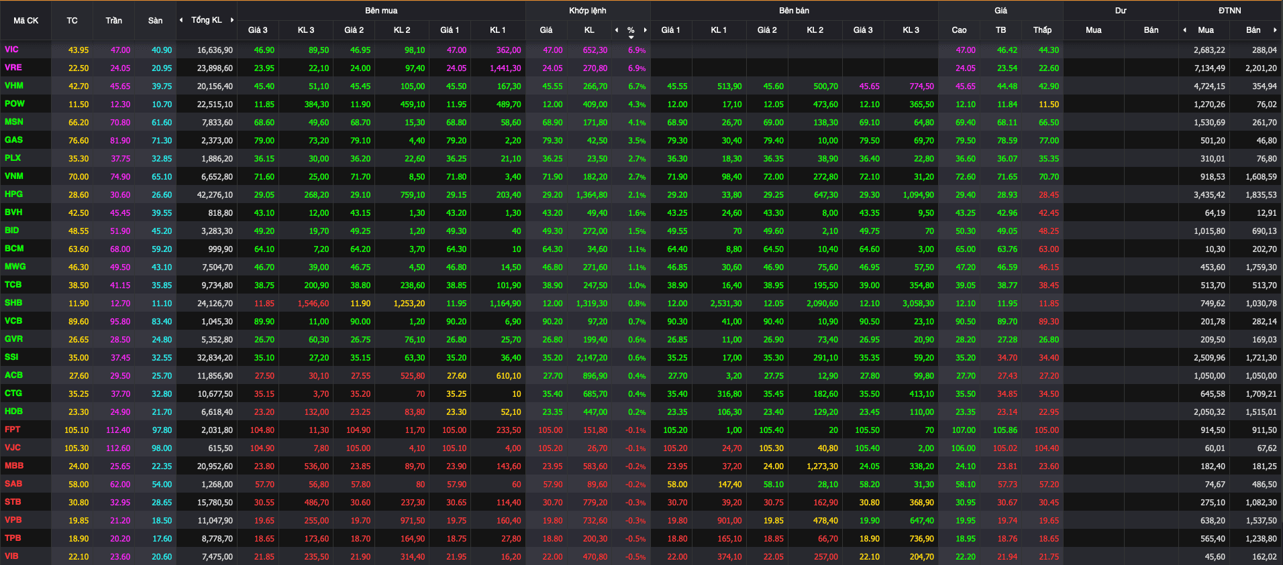The image size is (1283, 565).
Task: Click KL header under Khớp lệnh
Action: tap(589, 29)
